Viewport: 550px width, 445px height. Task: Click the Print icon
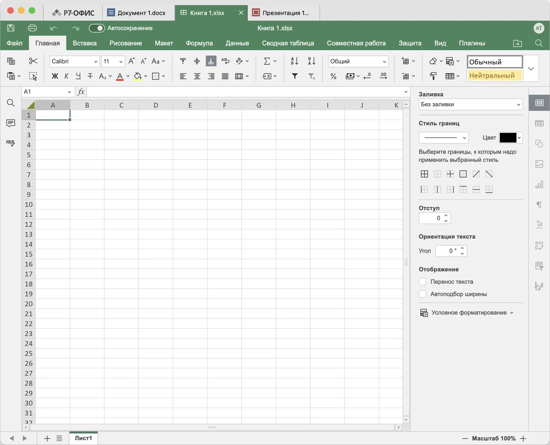(x=32, y=28)
